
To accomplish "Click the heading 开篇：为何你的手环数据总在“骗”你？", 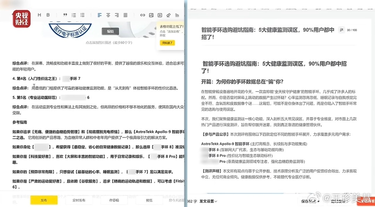I will pos(242,82).
